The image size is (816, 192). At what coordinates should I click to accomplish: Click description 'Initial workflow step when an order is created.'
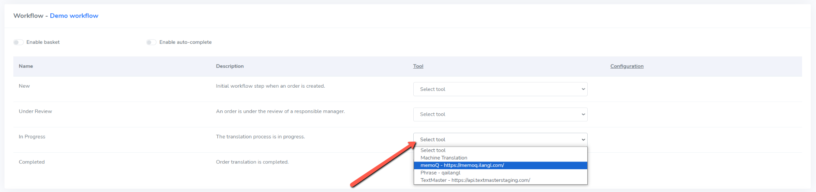point(270,86)
